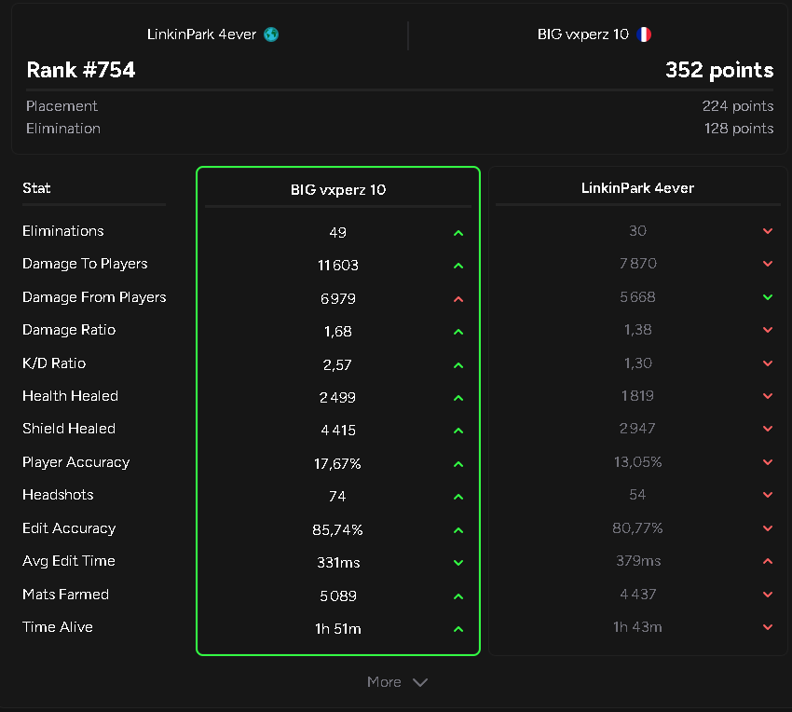Click green up arrow beside 2 499 health healed
792x712 pixels.
tap(458, 398)
